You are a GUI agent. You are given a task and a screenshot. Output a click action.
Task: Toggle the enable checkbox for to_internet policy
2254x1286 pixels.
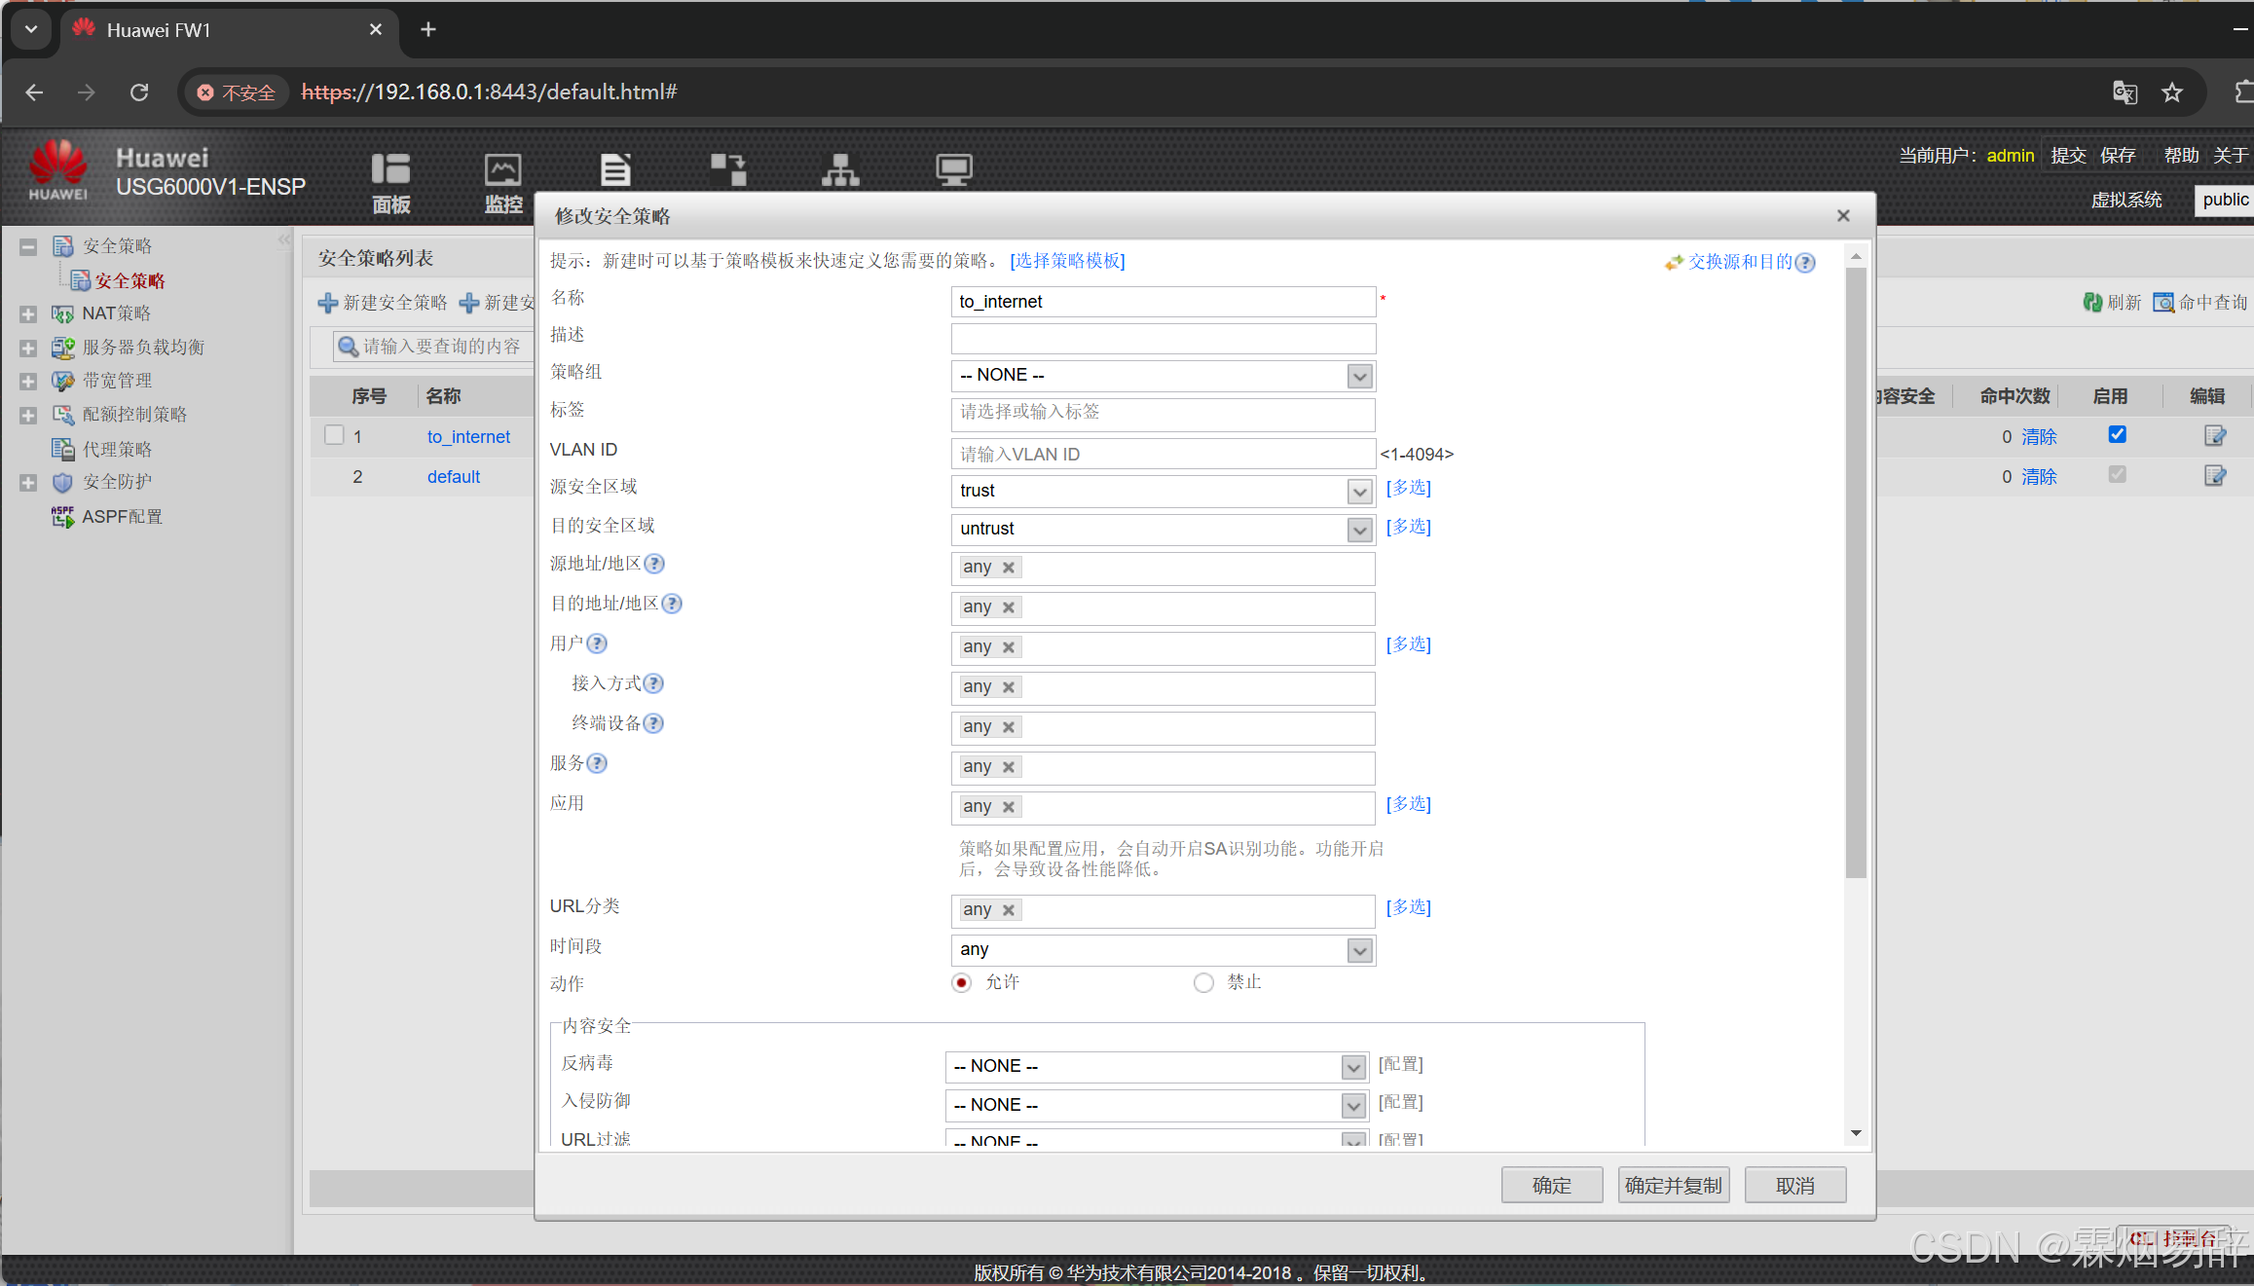2117,435
